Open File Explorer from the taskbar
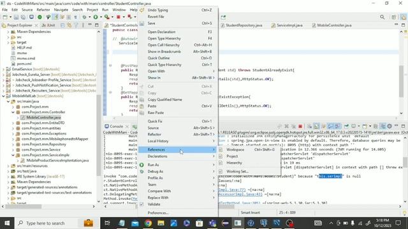The image size is (408, 229). click(161, 223)
